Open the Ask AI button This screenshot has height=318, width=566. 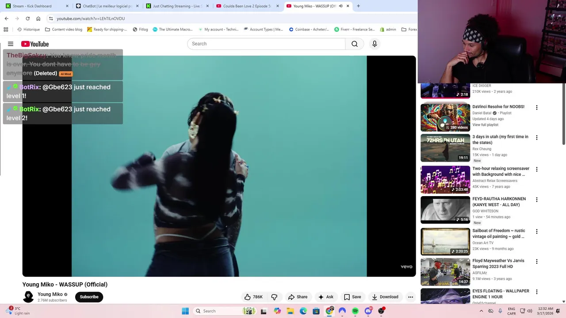click(x=326, y=297)
